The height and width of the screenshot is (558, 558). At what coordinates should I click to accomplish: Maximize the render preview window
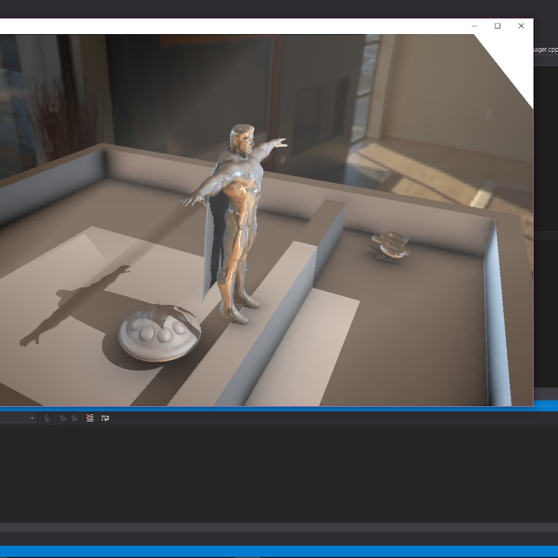[497, 26]
